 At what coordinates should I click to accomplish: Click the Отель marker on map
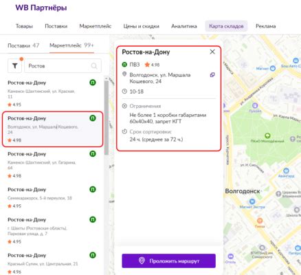click(x=231, y=256)
